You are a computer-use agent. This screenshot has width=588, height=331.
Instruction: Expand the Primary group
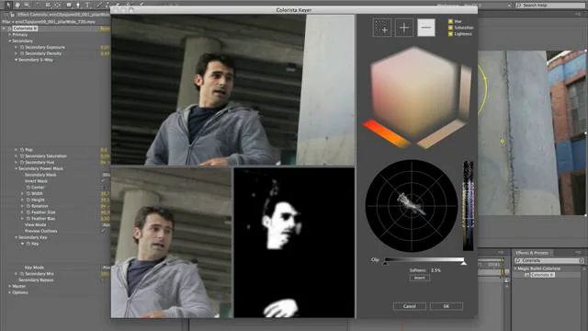[10, 35]
